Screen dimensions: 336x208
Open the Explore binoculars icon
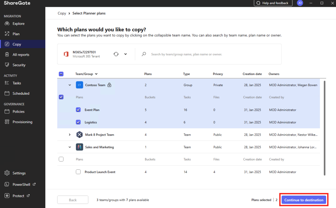coord(7,23)
